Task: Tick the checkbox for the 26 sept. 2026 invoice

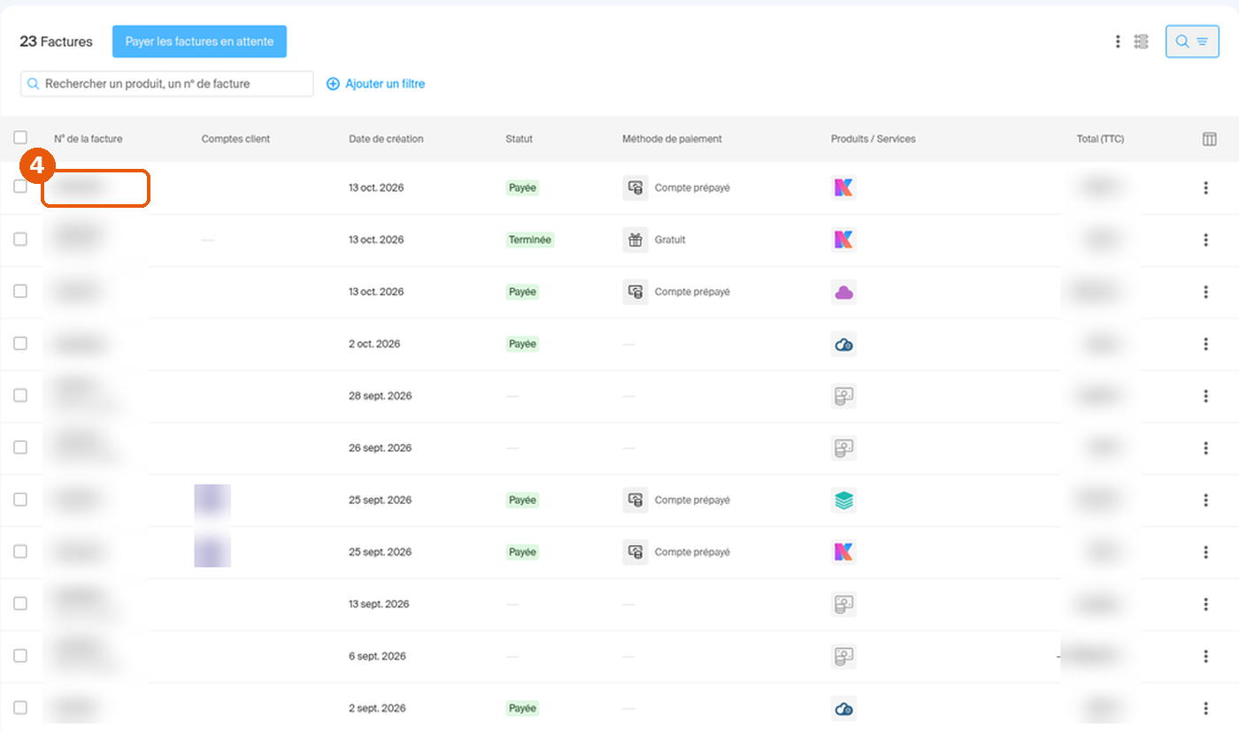Action: (x=20, y=448)
